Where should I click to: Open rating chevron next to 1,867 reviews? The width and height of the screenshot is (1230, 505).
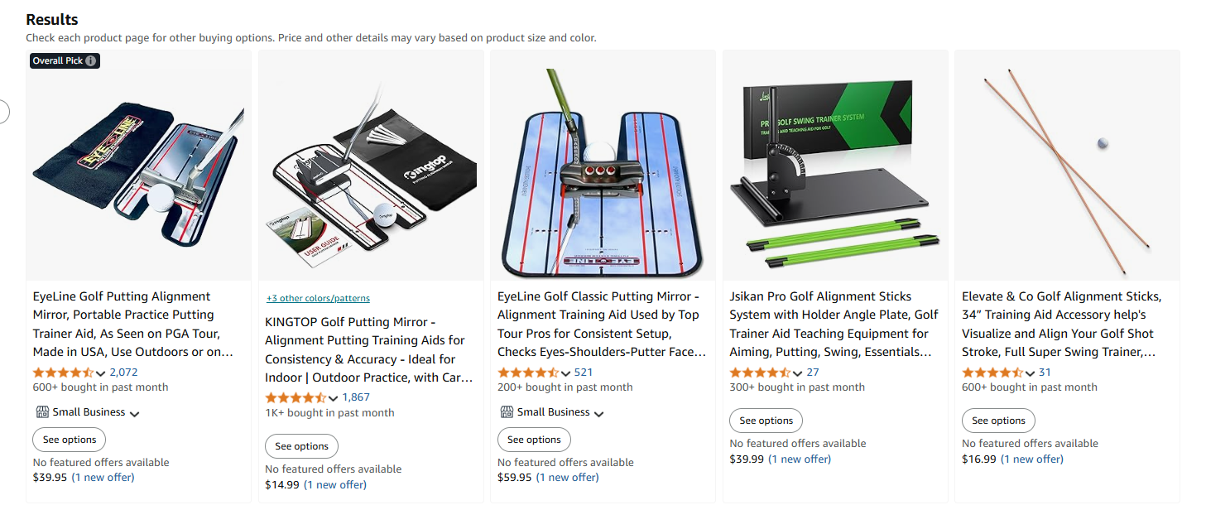pos(334,399)
